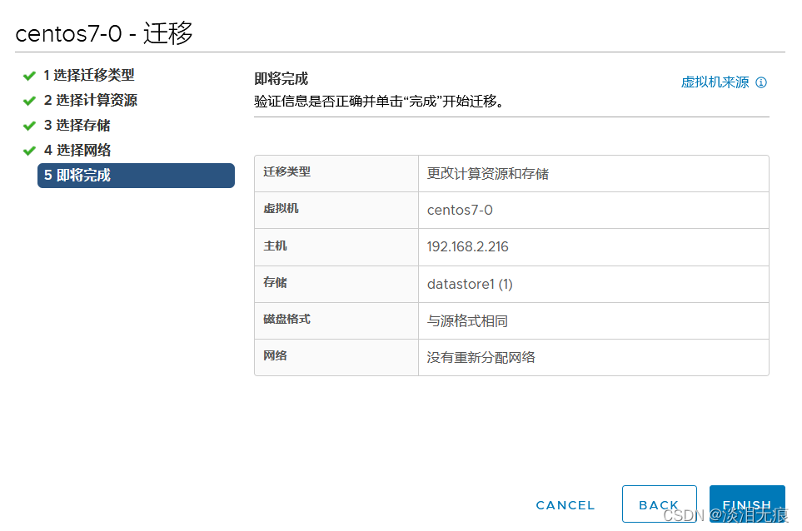Click the green checkmark beside step 1

(28, 75)
